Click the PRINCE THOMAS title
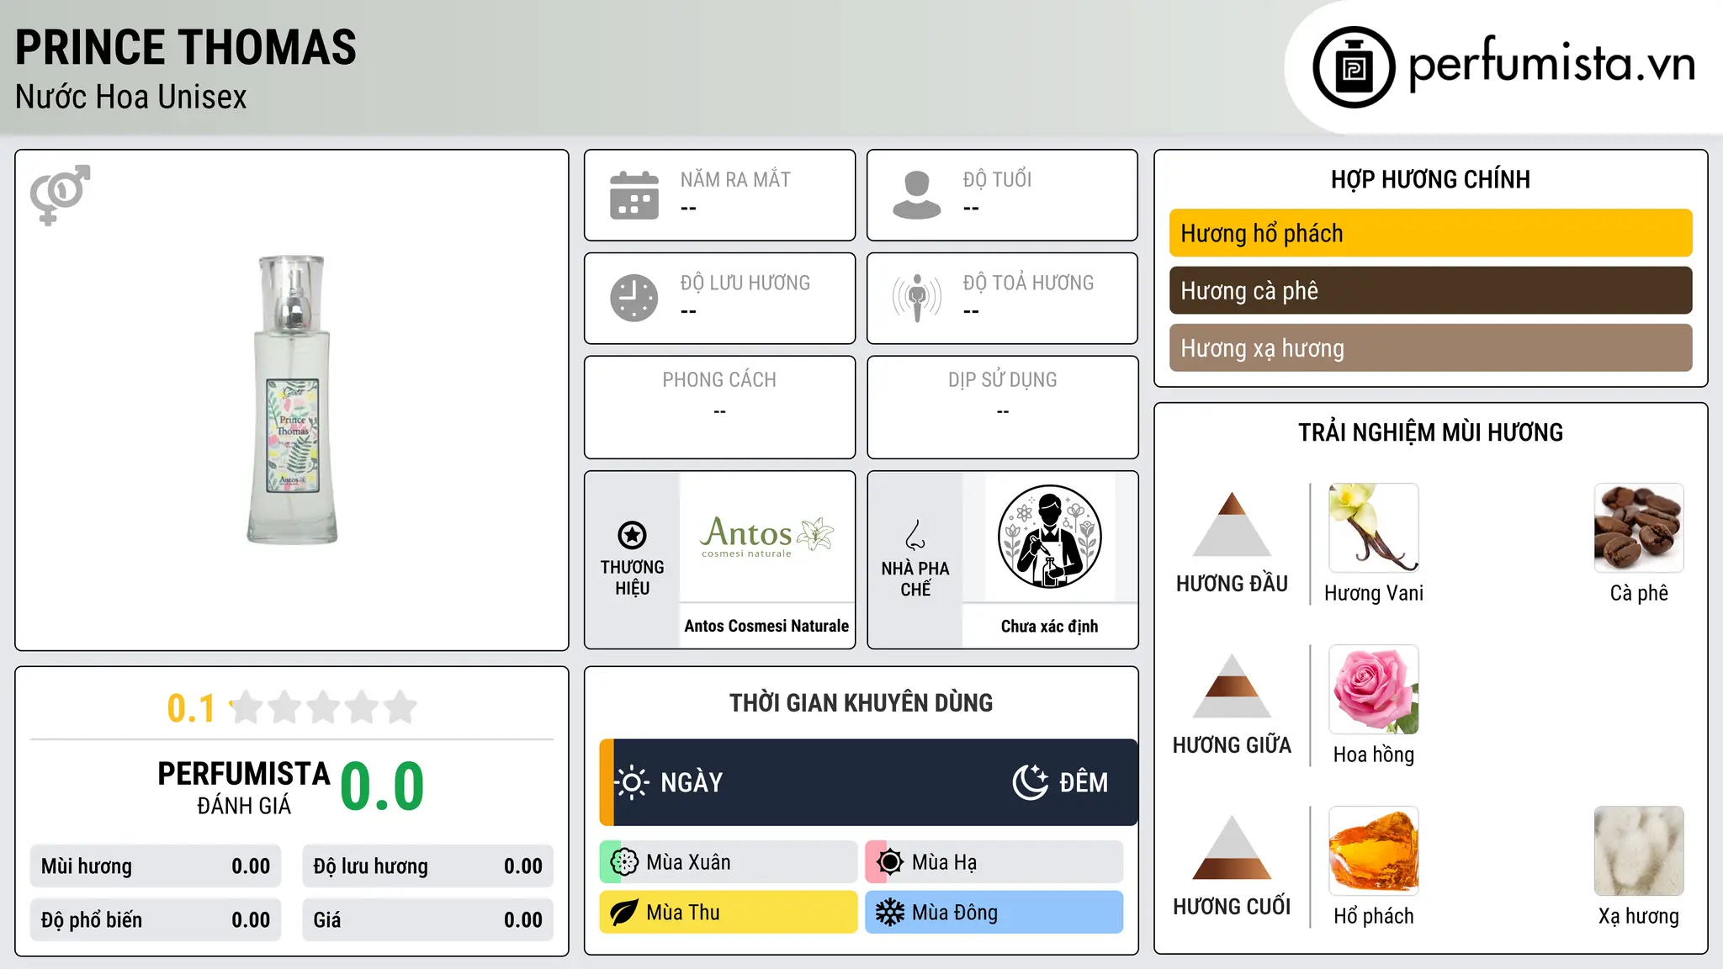Viewport: 1723px width, 969px height. (x=186, y=47)
